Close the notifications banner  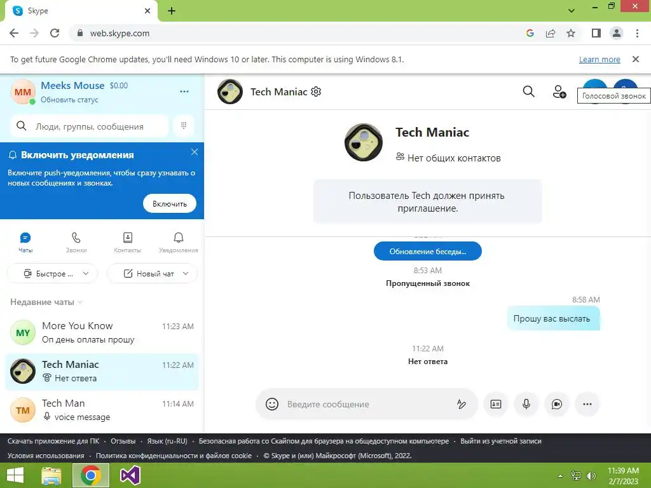tap(195, 152)
